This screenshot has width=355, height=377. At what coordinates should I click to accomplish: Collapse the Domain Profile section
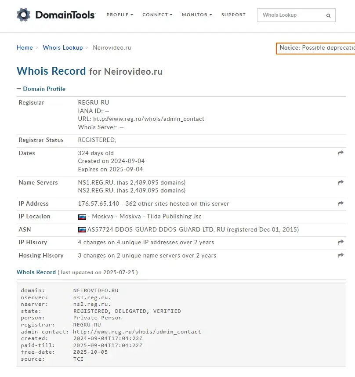click(41, 89)
